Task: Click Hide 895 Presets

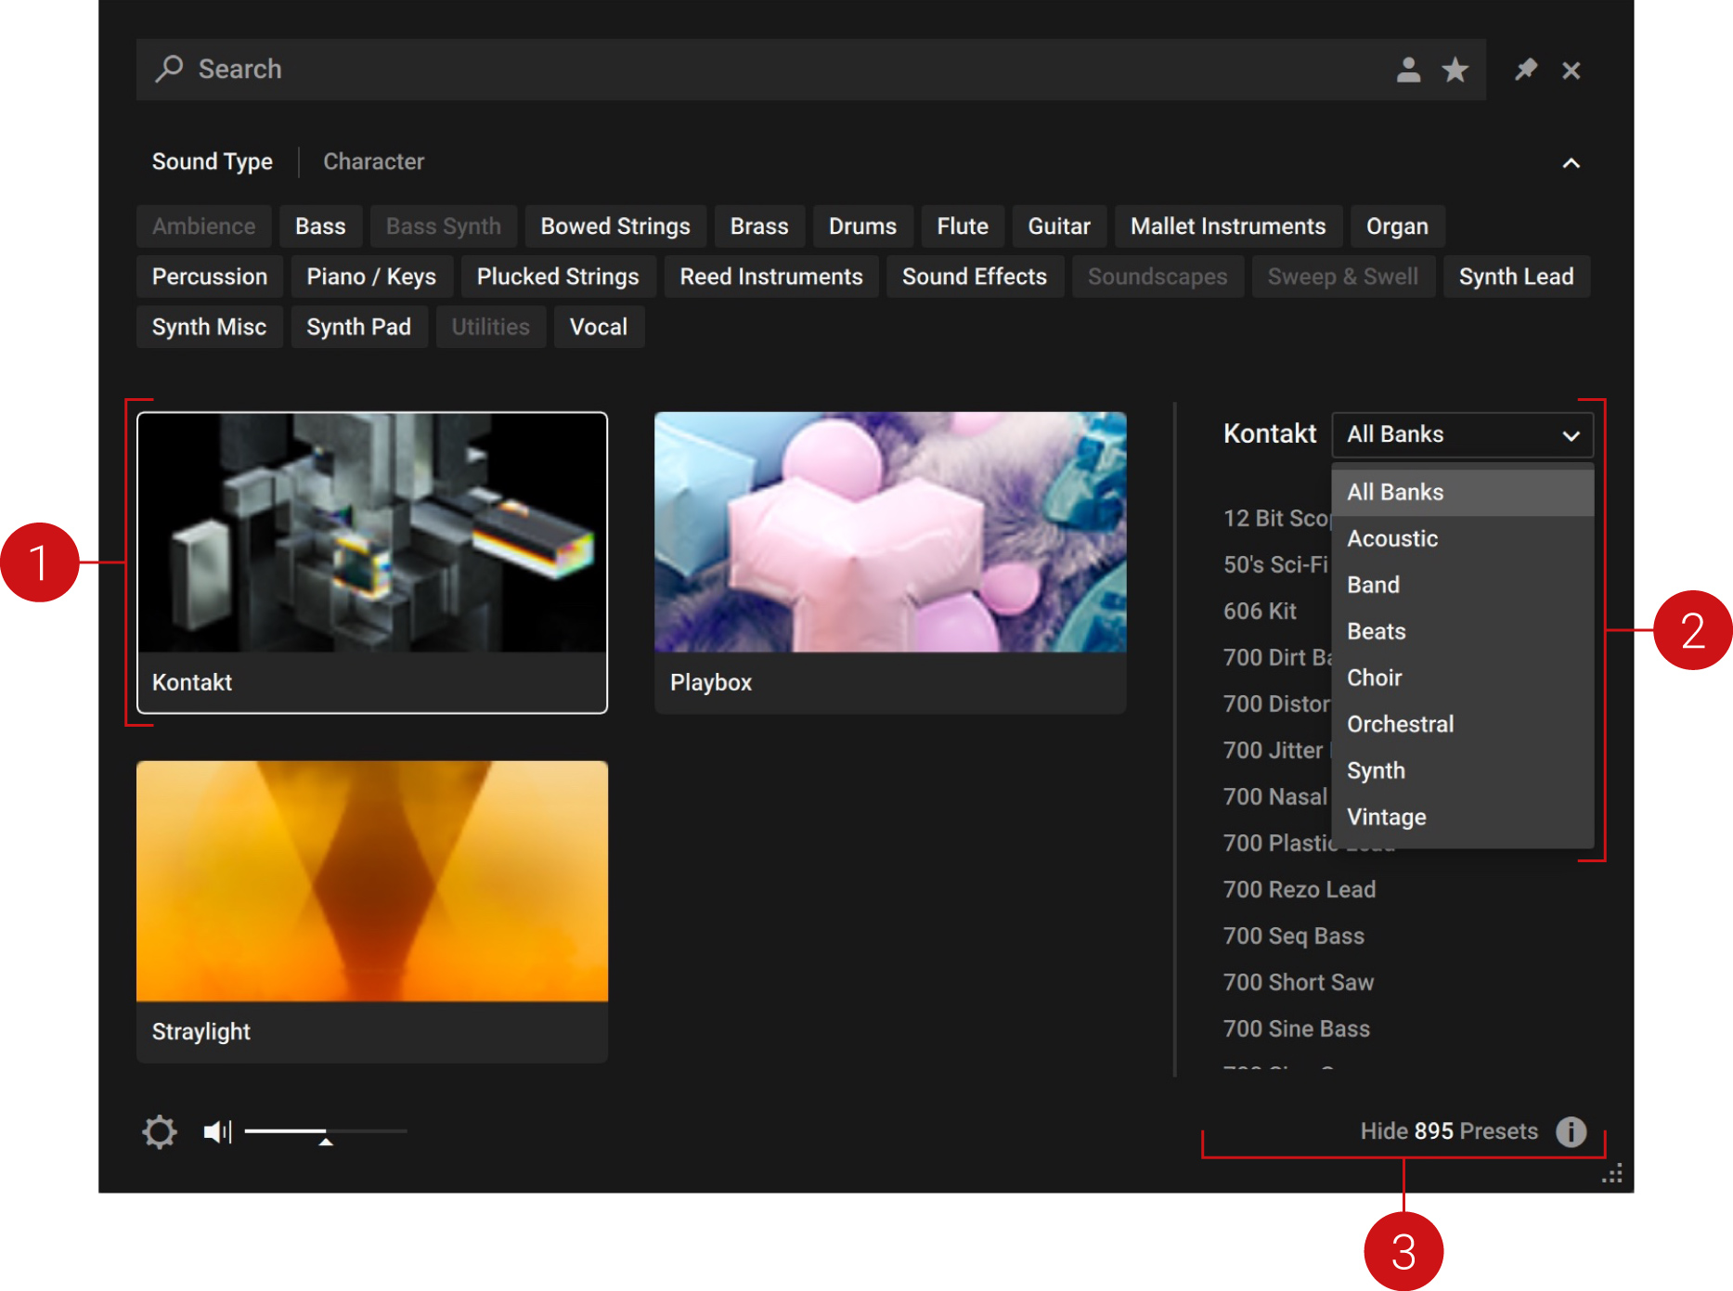Action: [x=1448, y=1131]
